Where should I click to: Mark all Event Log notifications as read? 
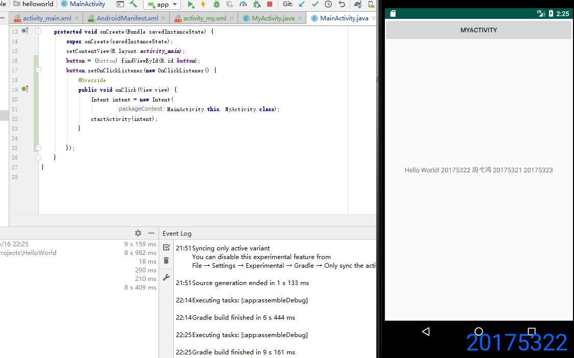tap(166, 247)
